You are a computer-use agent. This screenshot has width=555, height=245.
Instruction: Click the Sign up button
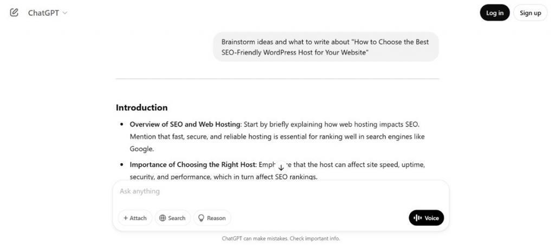click(x=530, y=13)
